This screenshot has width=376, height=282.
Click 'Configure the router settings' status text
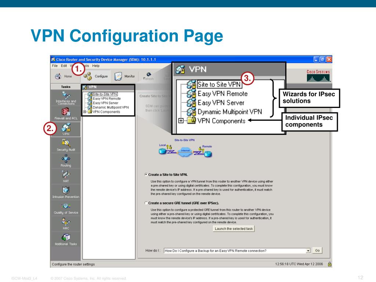73,264
